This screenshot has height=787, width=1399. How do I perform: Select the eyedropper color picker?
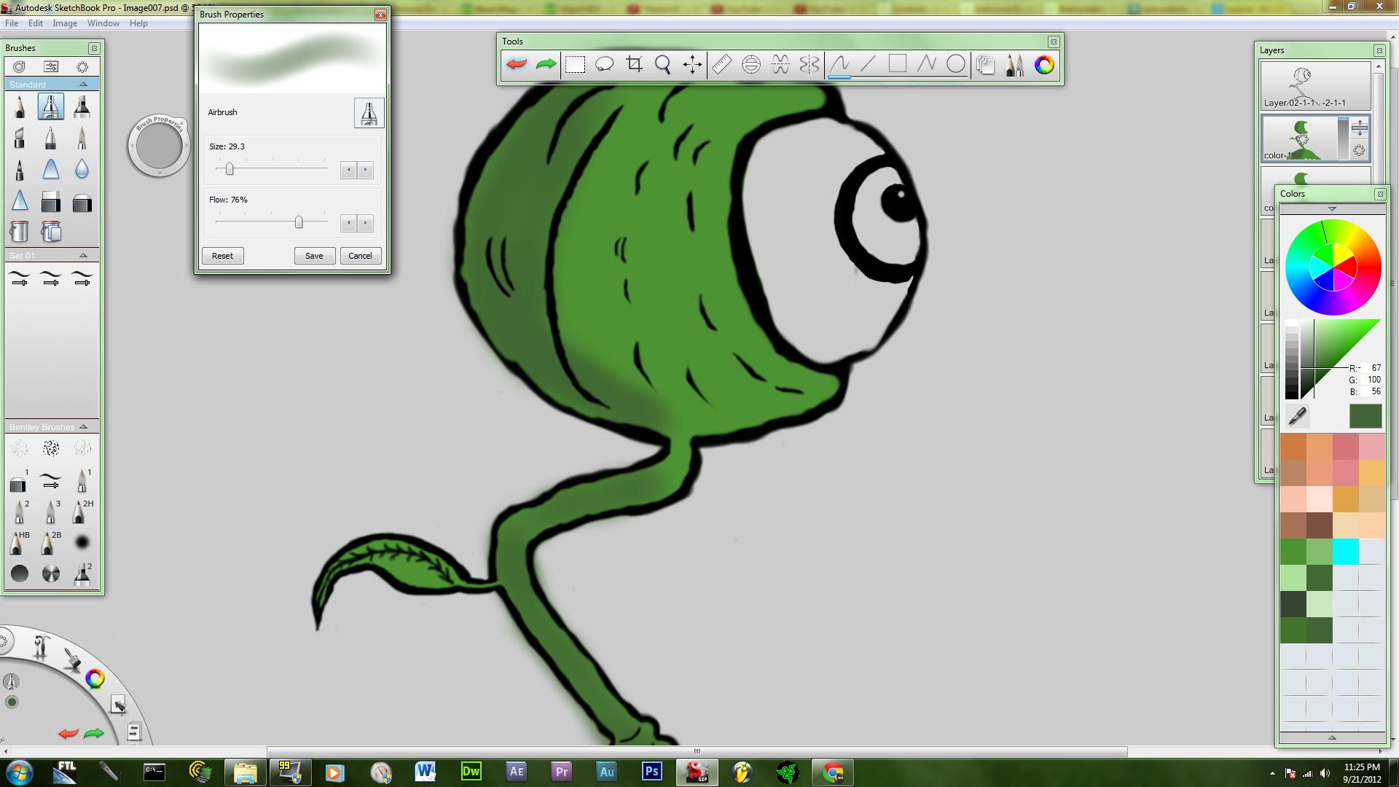click(x=1298, y=416)
